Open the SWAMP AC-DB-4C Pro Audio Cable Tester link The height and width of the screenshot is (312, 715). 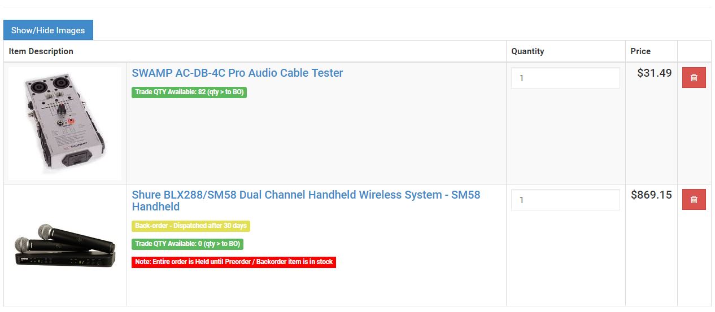pos(237,73)
